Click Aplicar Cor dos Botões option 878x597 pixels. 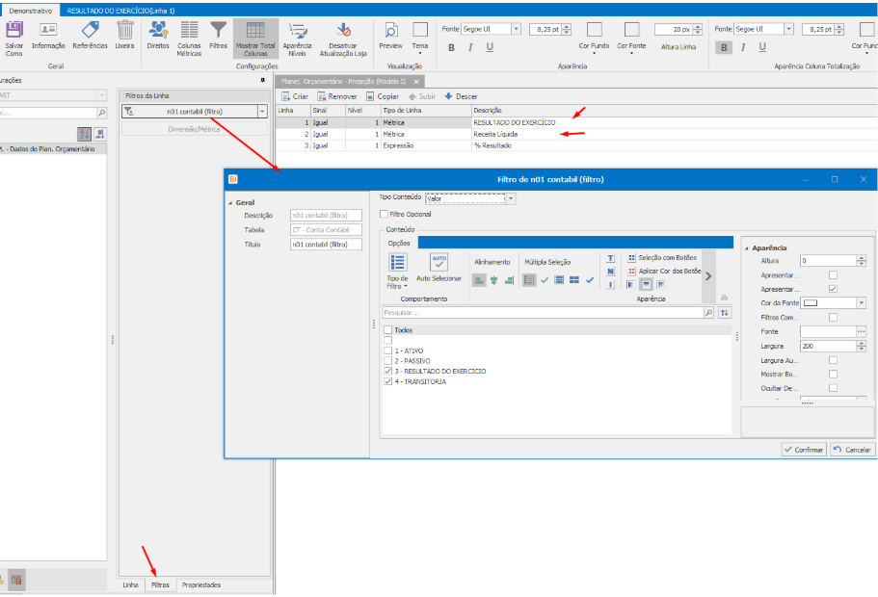tap(664, 271)
